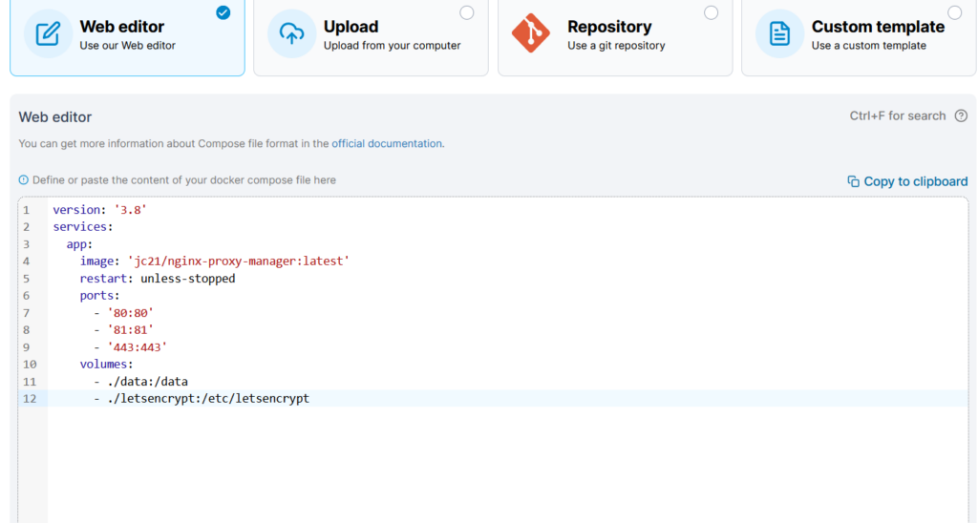Open the official documentation link

coord(387,143)
